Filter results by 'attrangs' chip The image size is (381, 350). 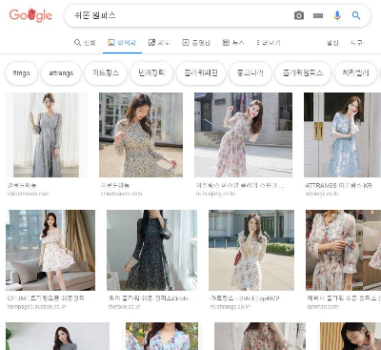click(x=61, y=73)
